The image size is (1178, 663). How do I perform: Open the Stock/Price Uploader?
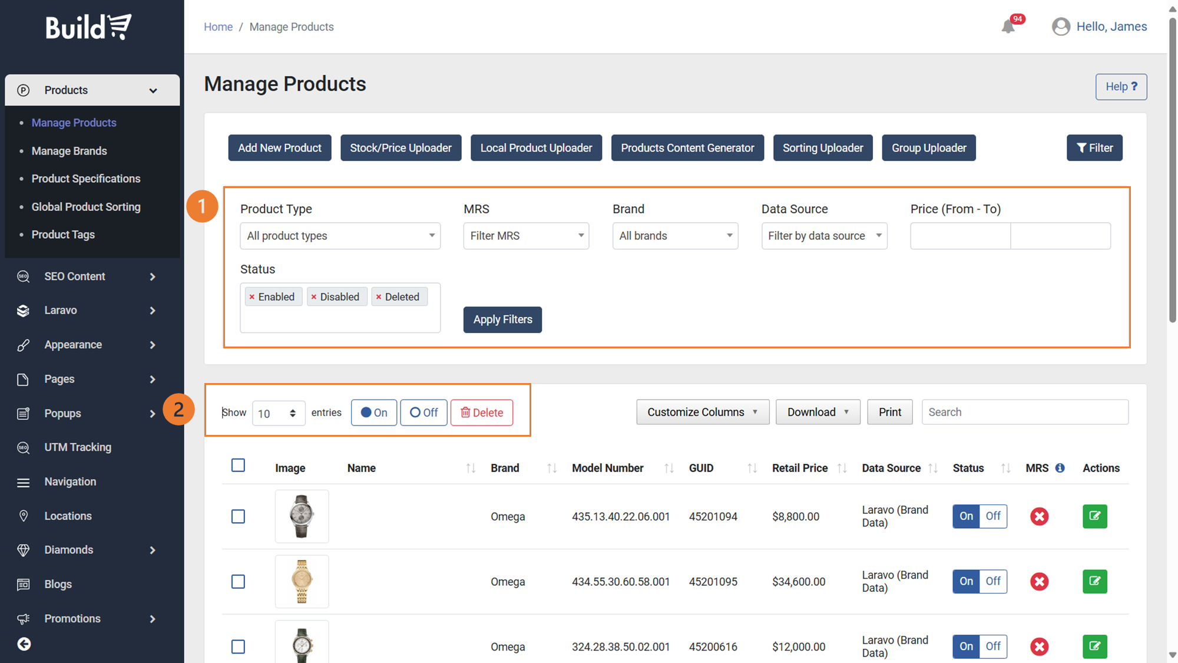(x=401, y=148)
